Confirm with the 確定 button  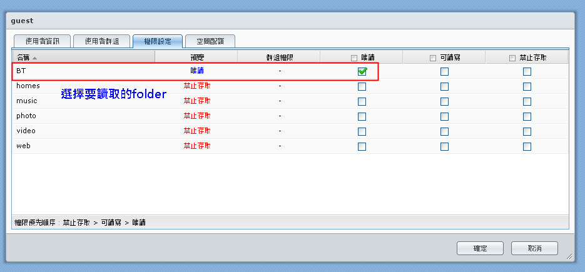pos(480,248)
